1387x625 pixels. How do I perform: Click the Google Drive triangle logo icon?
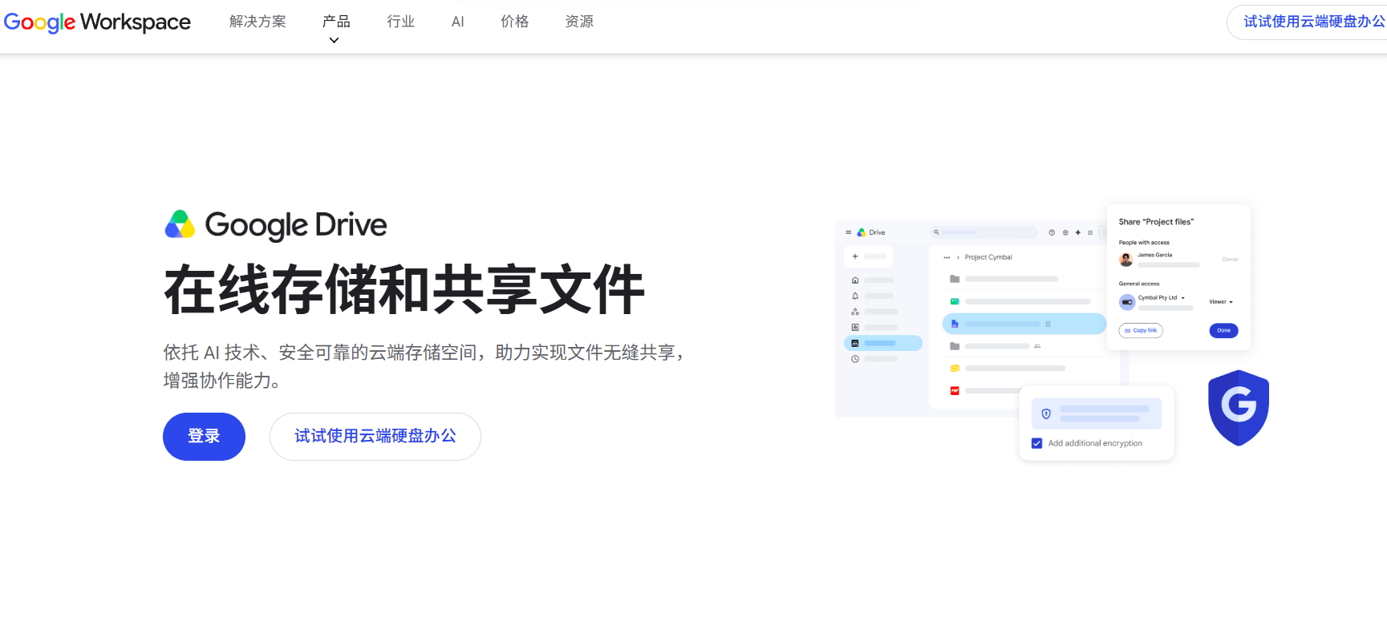180,224
